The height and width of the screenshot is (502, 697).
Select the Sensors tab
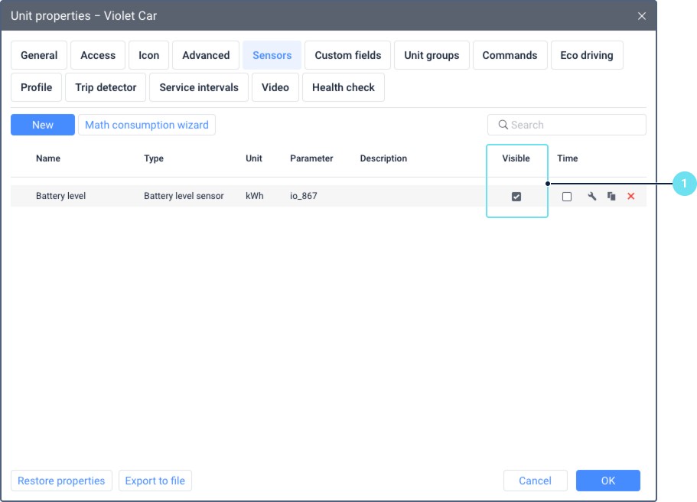pyautogui.click(x=272, y=55)
